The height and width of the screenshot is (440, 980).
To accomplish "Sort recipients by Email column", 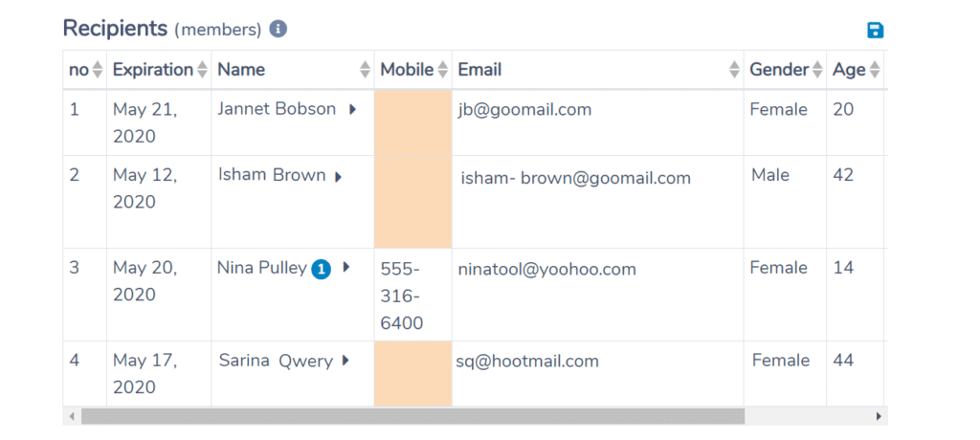I will click(x=734, y=70).
